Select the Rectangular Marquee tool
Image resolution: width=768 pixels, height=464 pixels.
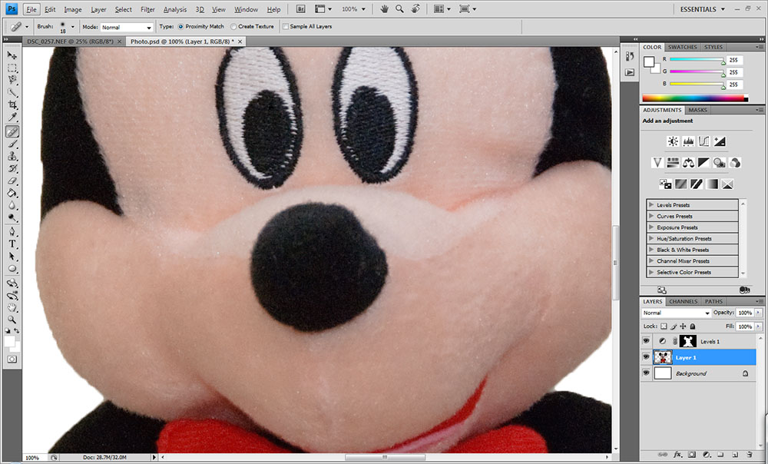tap(12, 68)
